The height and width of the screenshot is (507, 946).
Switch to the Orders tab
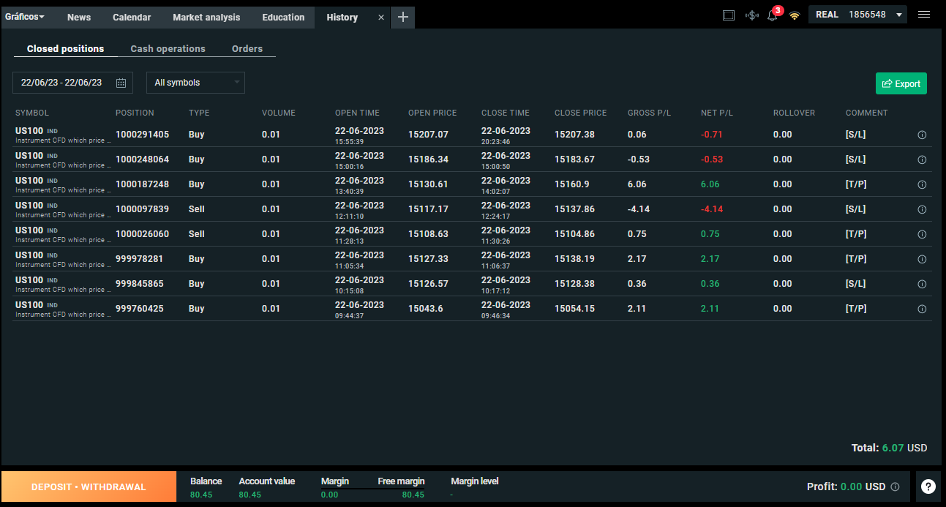[247, 49]
